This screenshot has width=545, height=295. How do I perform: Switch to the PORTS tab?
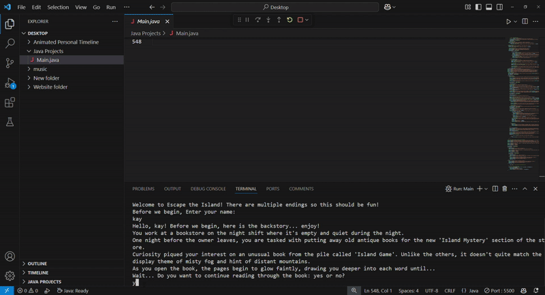(x=272, y=189)
